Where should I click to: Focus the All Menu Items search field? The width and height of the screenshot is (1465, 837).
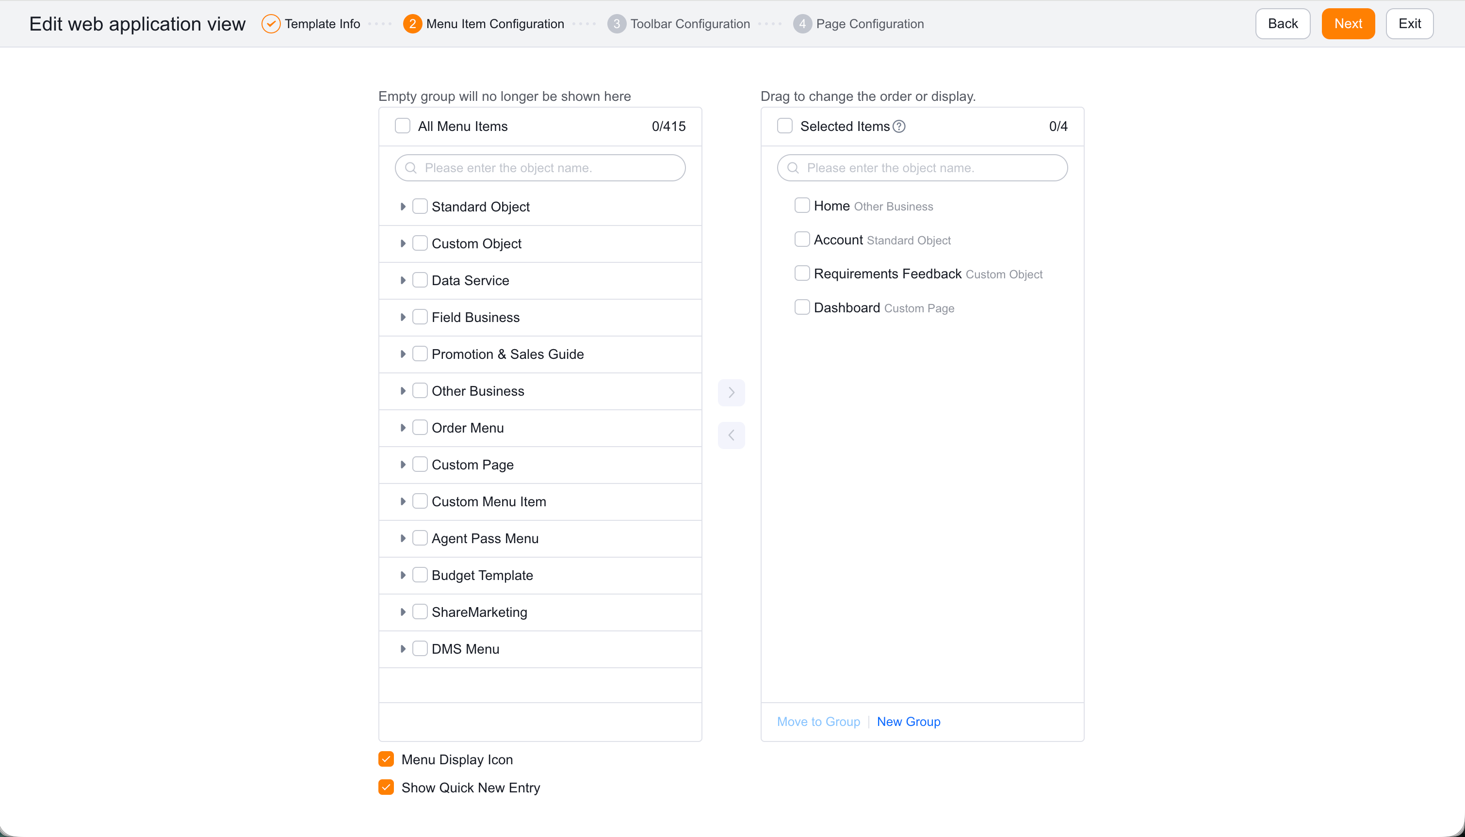(x=540, y=168)
